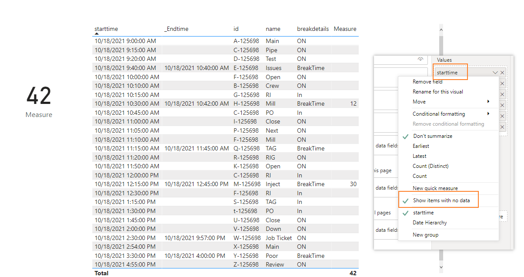Click the end time 10/18/2021 9:57:00 PM
Screen dimensions: 524x277
pyautogui.click(x=195, y=238)
